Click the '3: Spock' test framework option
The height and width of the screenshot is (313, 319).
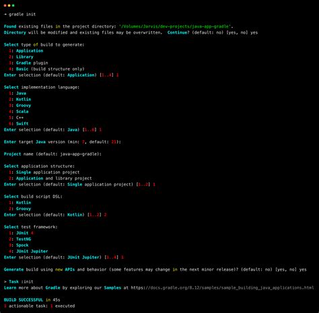(x=19, y=245)
